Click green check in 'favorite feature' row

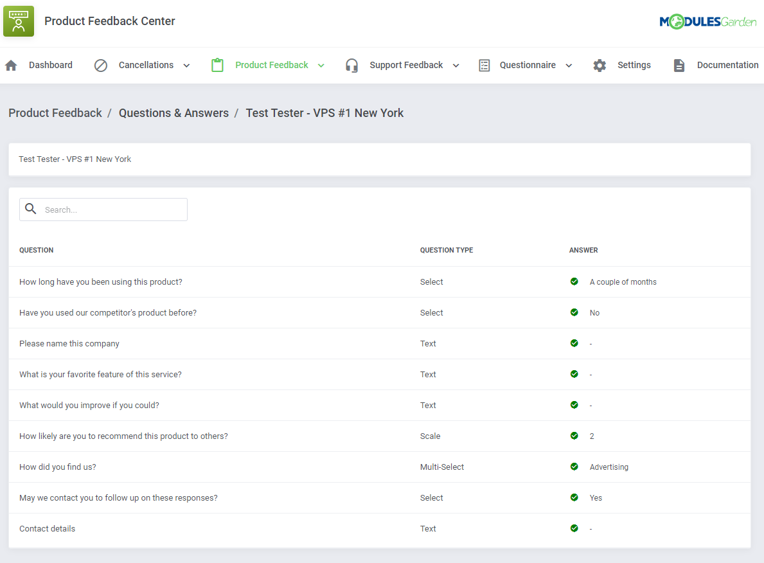click(574, 374)
